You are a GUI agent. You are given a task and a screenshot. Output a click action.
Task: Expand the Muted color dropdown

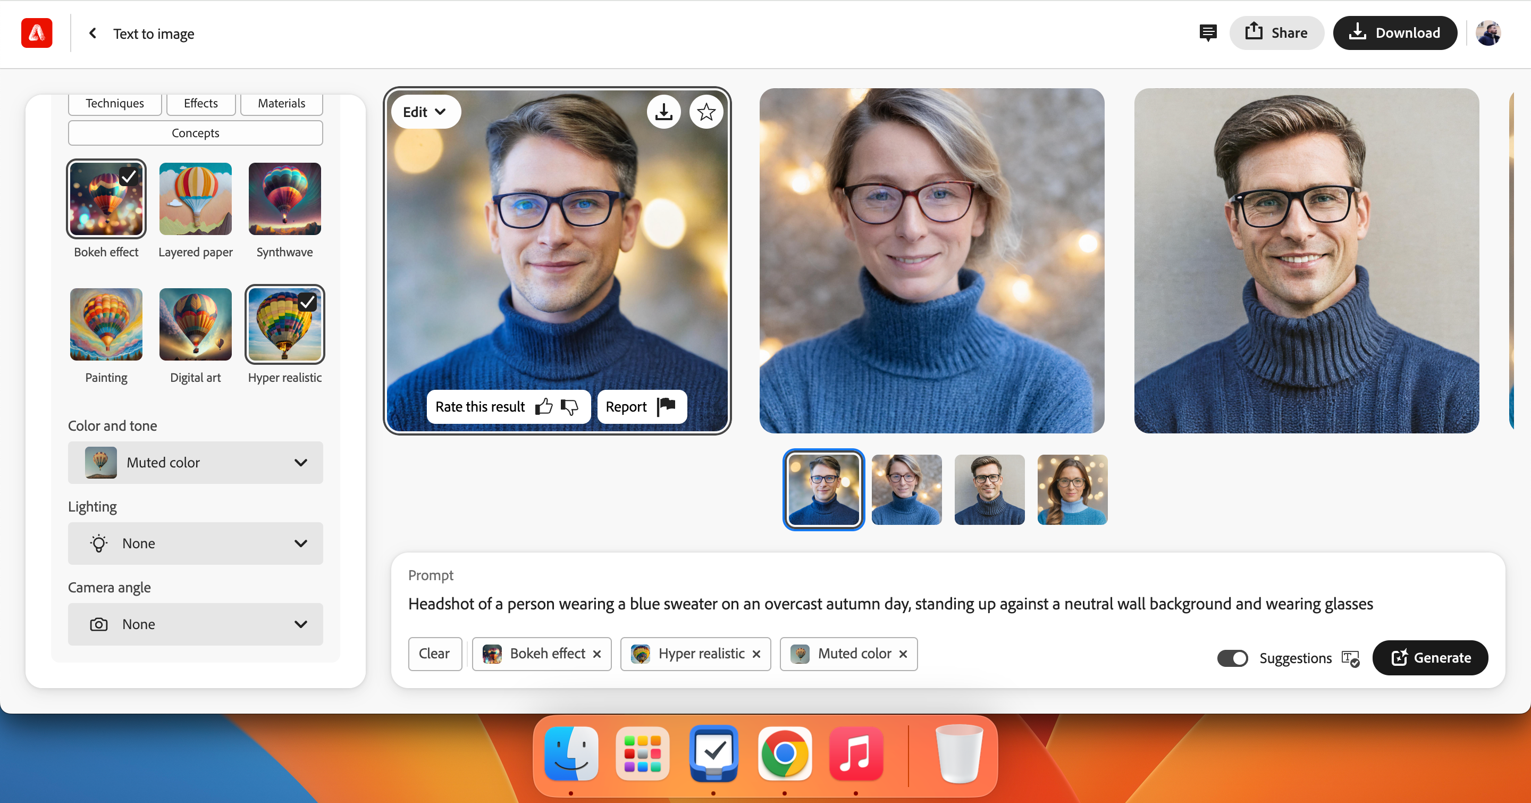196,463
